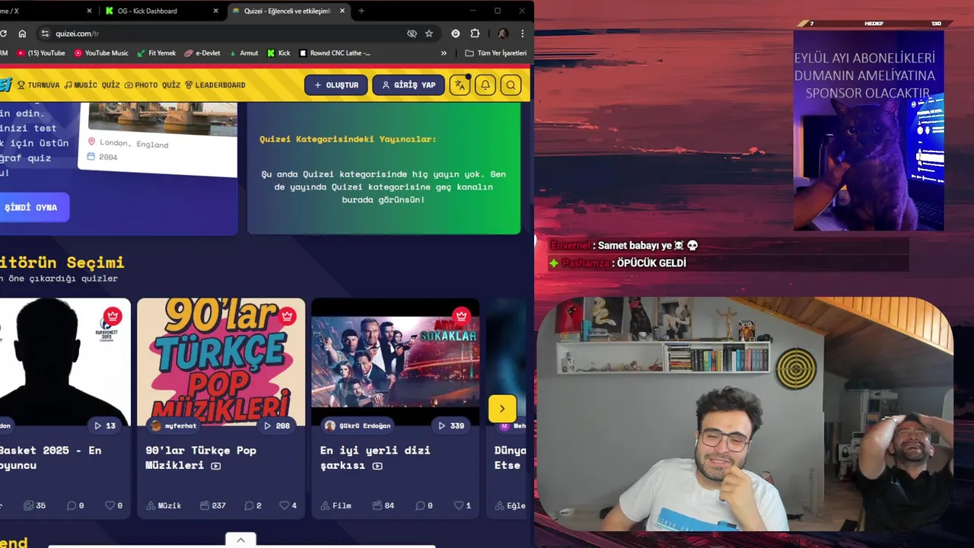Open the Music Quiz nav item
This screenshot has height=548, width=974.
coord(92,85)
